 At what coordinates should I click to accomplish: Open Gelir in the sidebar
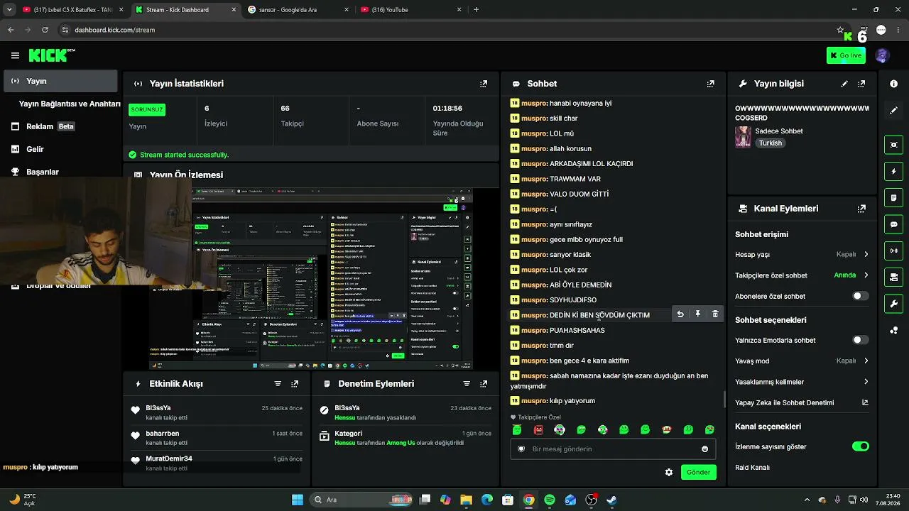pyautogui.click(x=60, y=149)
